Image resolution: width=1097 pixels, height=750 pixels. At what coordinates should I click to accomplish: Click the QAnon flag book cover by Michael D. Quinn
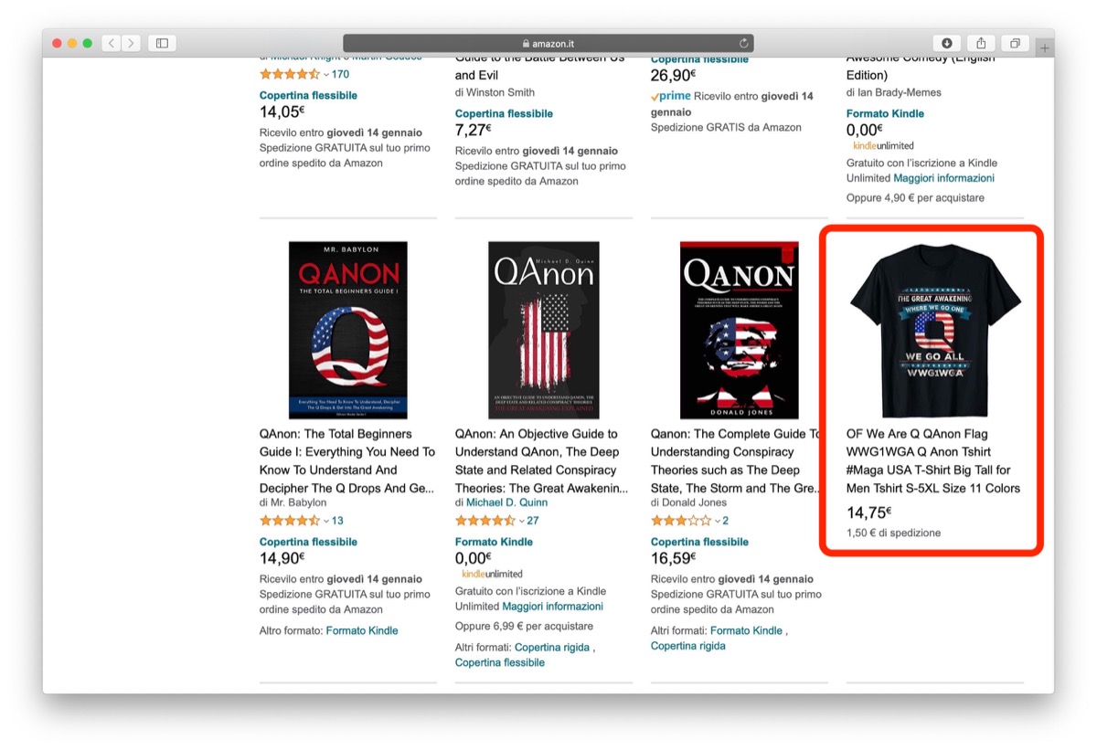pyautogui.click(x=542, y=329)
